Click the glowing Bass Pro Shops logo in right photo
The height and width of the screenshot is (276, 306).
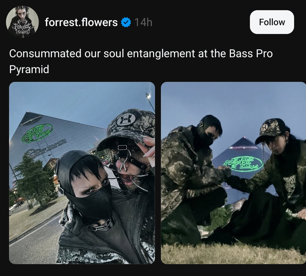pyautogui.click(x=244, y=164)
